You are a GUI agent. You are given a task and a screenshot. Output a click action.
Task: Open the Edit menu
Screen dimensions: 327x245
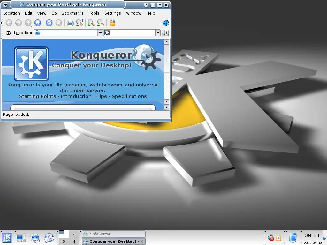[28, 13]
